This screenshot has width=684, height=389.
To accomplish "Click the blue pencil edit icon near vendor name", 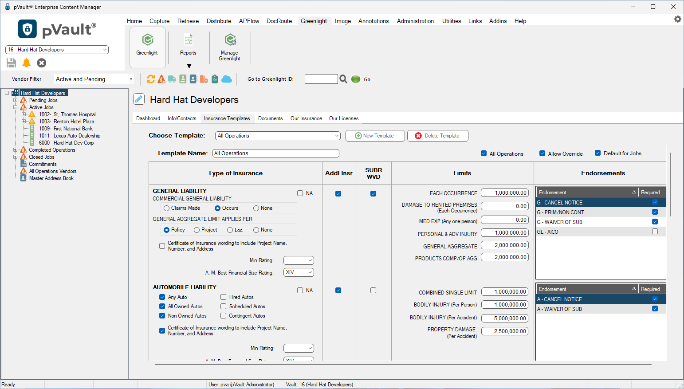I will click(139, 99).
